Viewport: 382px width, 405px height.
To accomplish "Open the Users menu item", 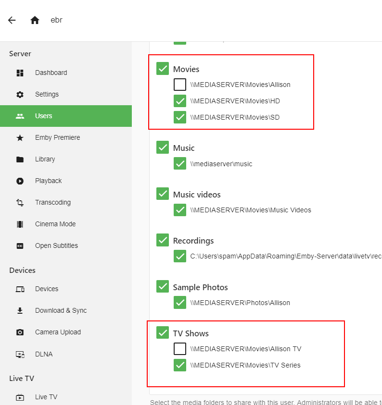I will tap(43, 116).
